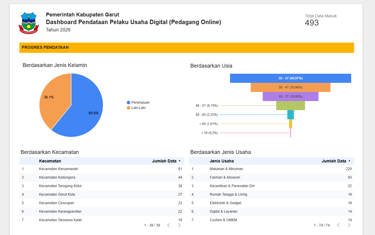Go to previous page of Kecamatan table
The width and height of the screenshot is (375, 235).
coord(169,225)
